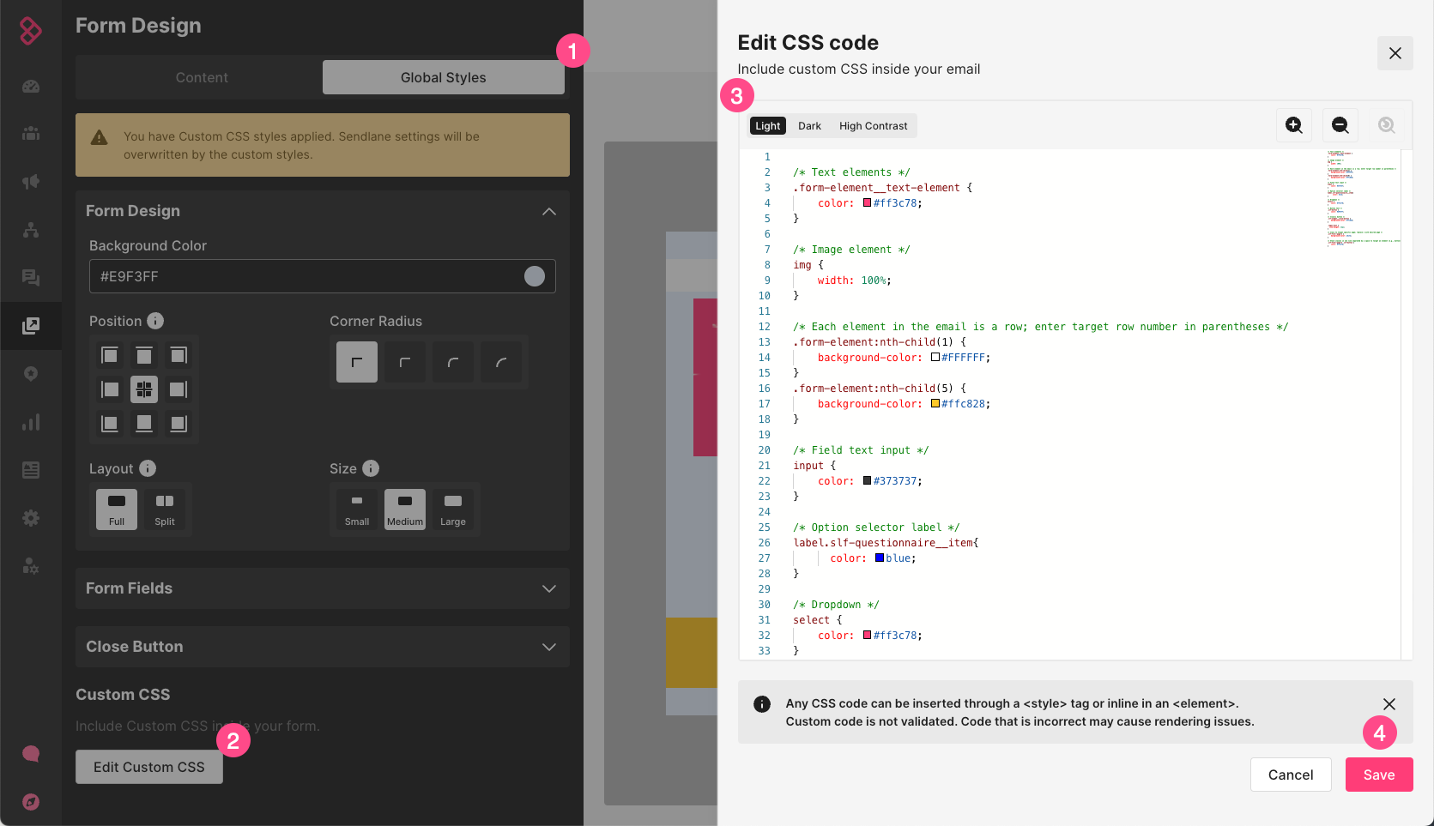Click the Edit Custom CSS button
This screenshot has width=1434, height=826.
[149, 767]
